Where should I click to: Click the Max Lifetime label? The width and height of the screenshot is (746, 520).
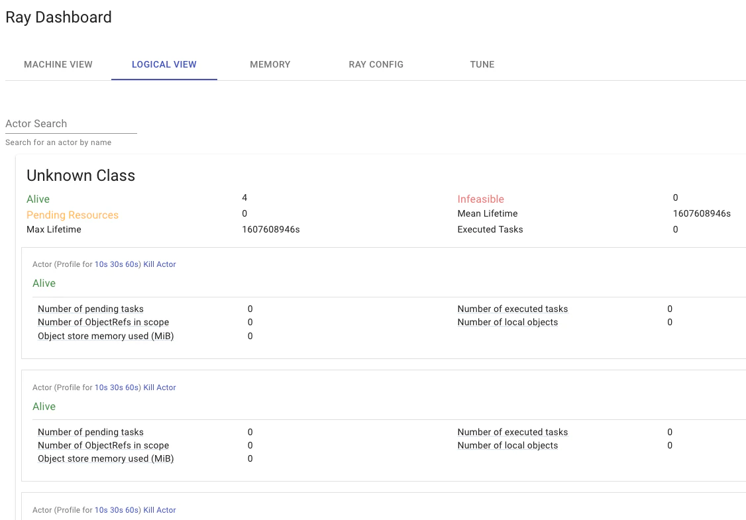click(54, 230)
